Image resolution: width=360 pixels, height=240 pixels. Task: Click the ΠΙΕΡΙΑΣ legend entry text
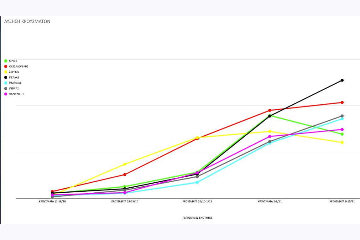click(x=14, y=88)
